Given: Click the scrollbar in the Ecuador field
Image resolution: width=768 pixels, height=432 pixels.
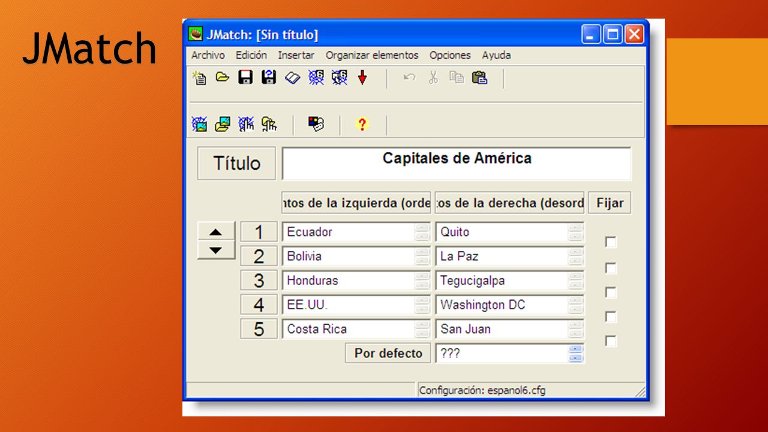Looking at the screenshot, I should point(422,232).
